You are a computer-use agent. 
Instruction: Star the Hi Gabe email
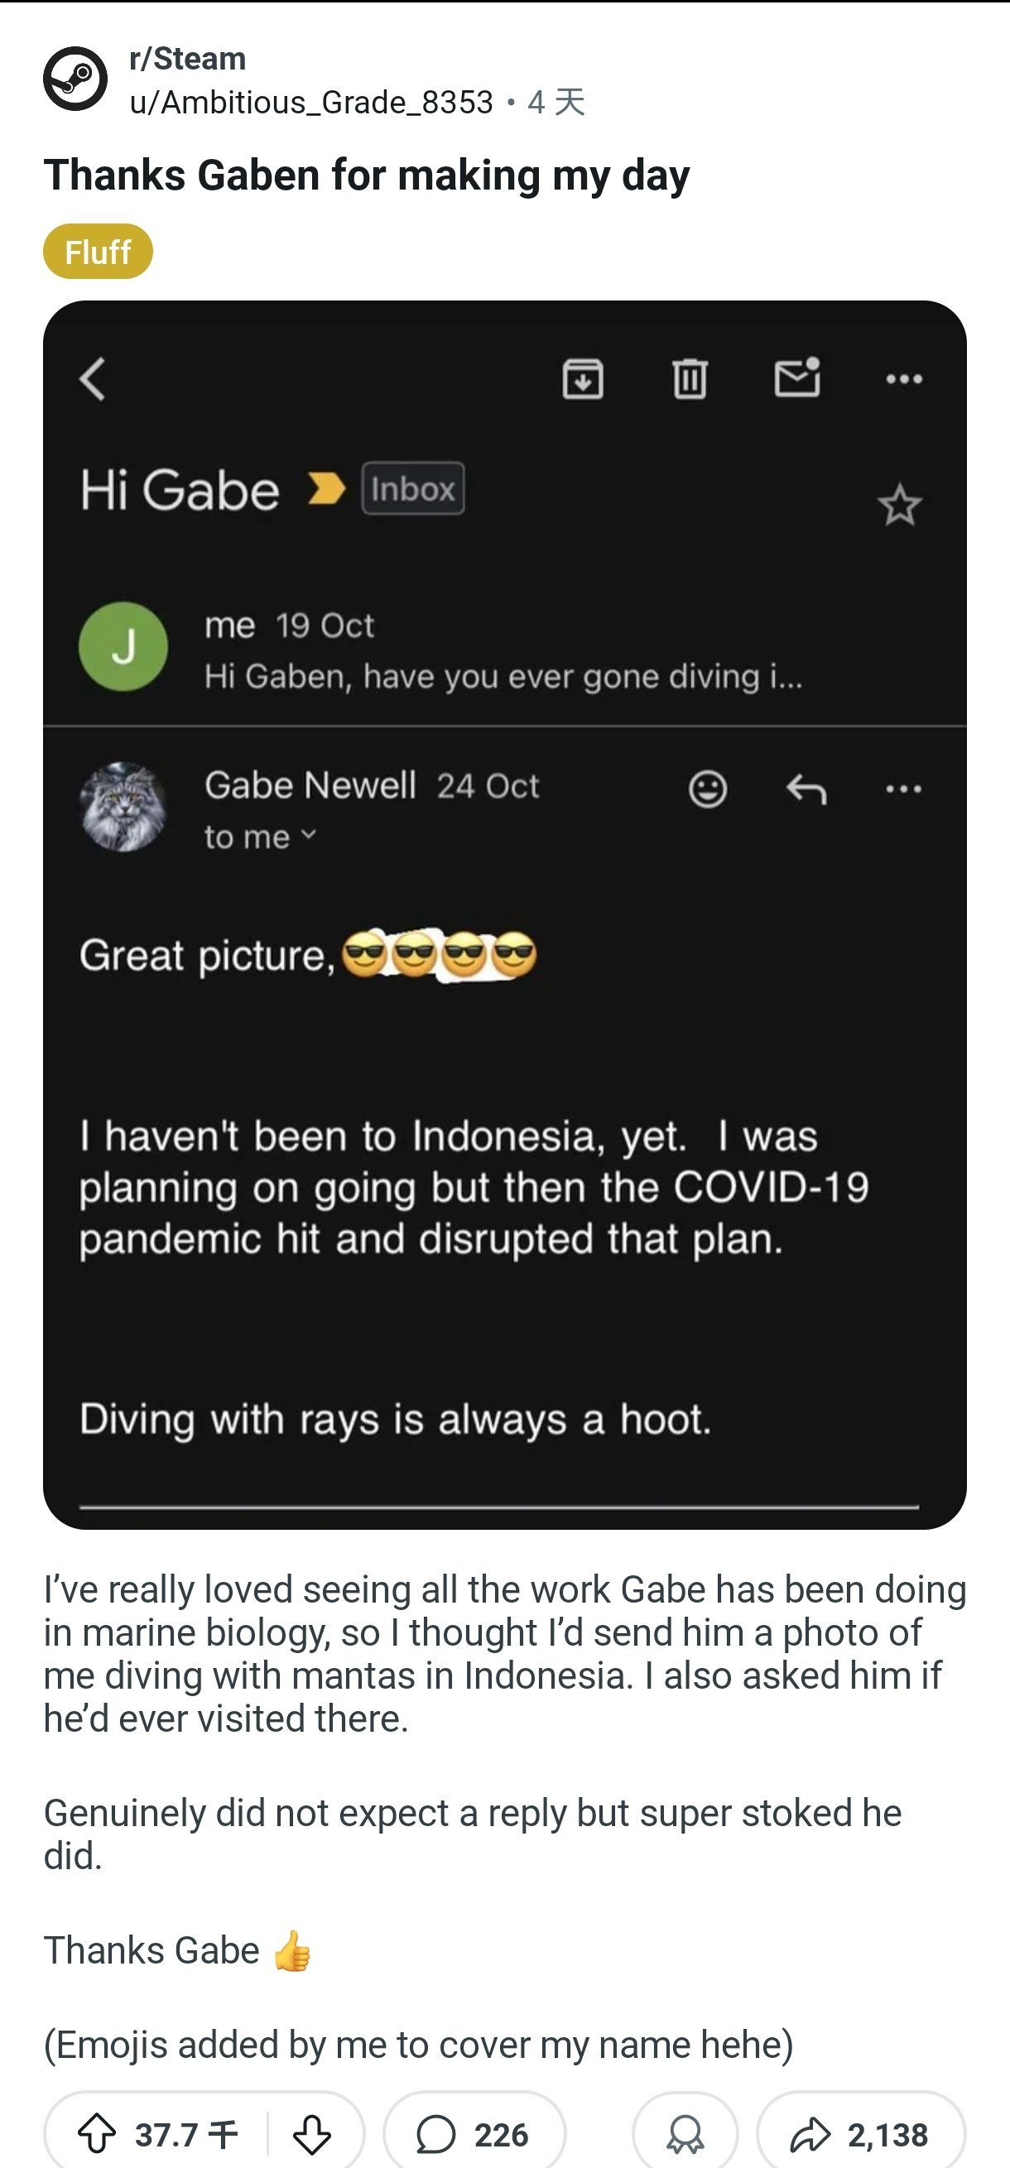tap(899, 506)
